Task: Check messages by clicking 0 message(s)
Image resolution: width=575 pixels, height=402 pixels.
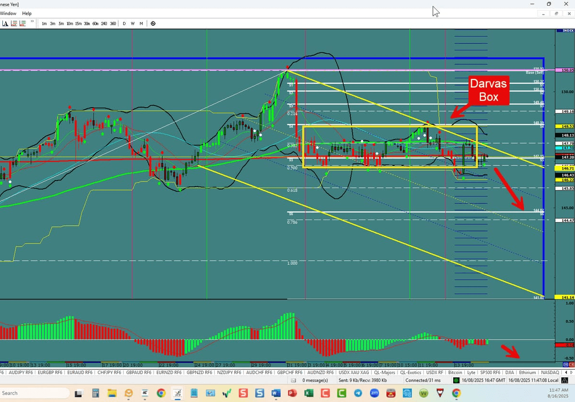Action: [x=314, y=380]
